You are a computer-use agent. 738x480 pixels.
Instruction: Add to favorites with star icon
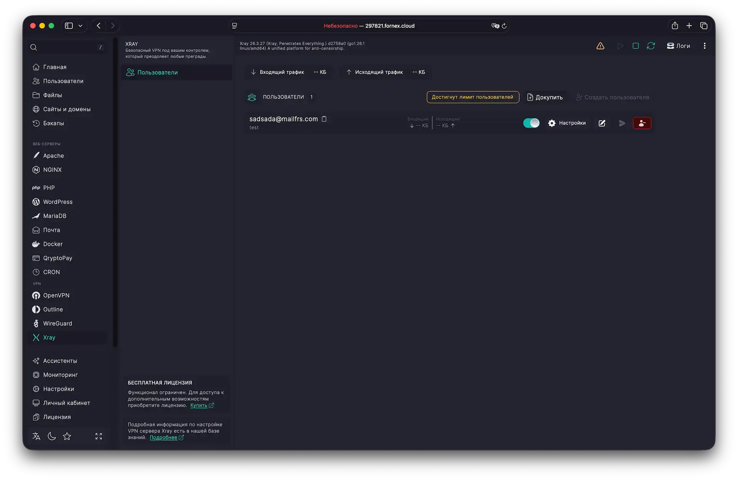pos(67,436)
